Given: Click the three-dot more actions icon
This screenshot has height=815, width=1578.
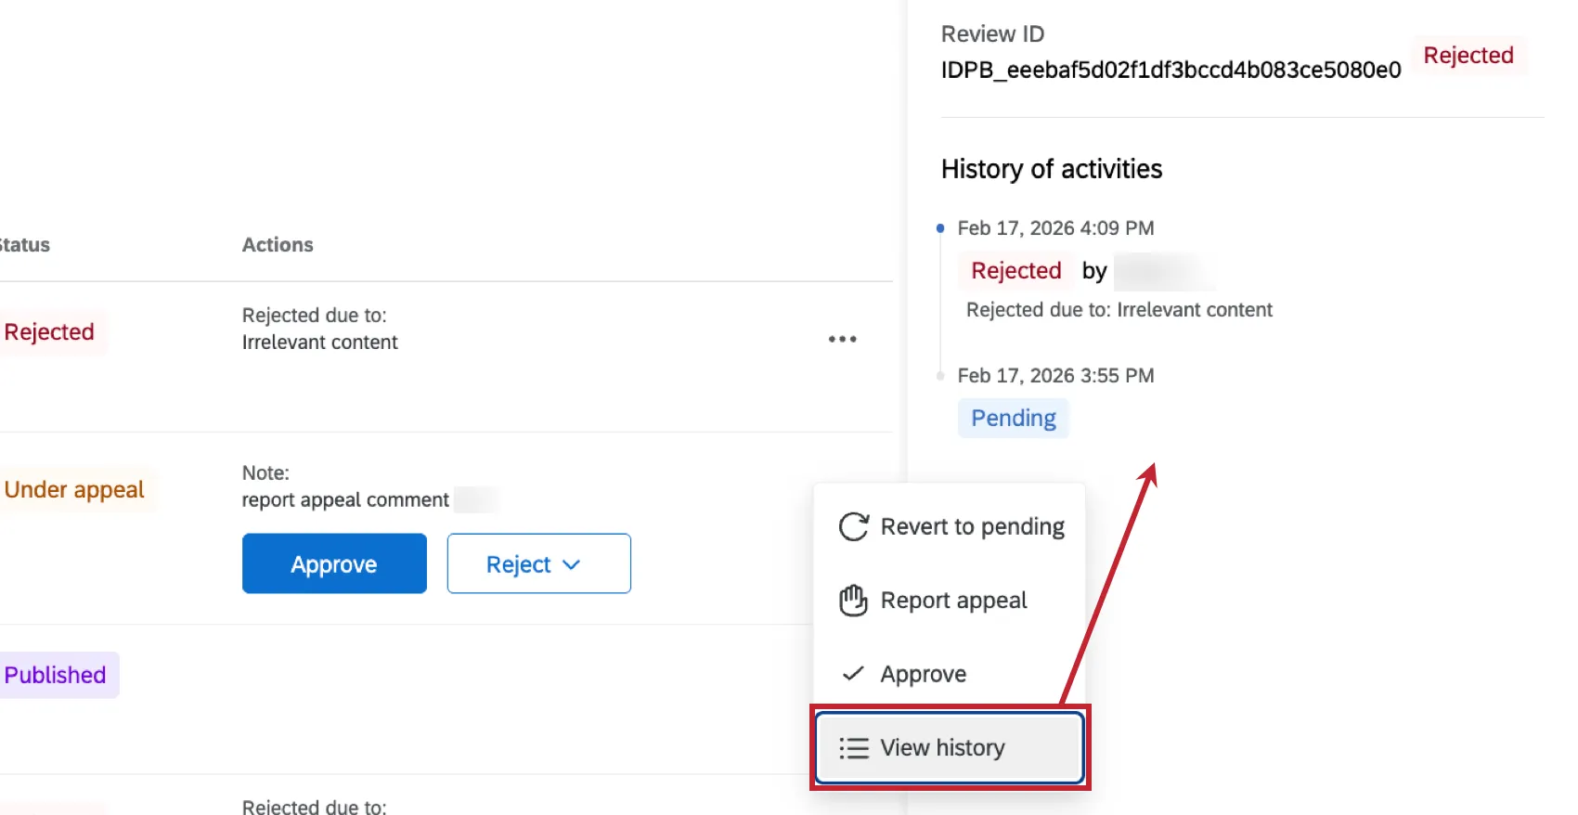Looking at the screenshot, I should click(x=842, y=339).
